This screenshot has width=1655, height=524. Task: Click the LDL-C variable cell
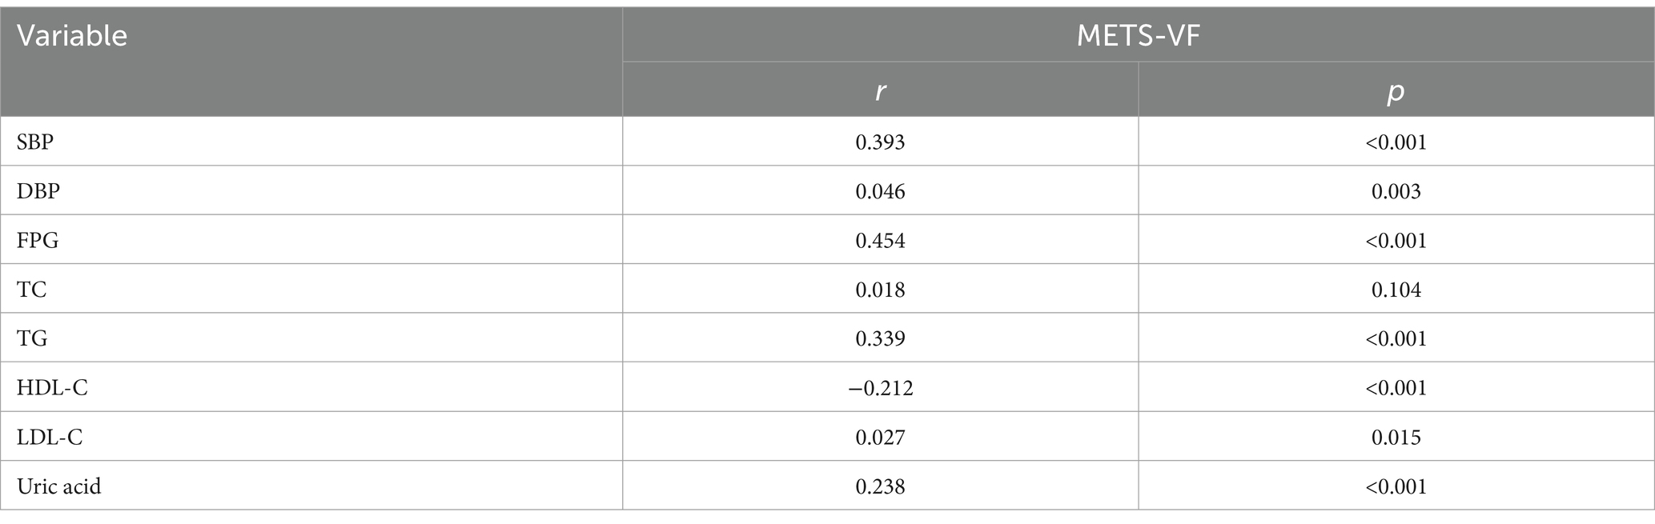[50, 437]
